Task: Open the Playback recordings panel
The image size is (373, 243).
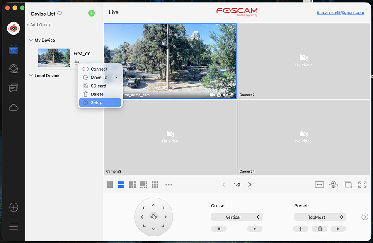Action: point(13,69)
